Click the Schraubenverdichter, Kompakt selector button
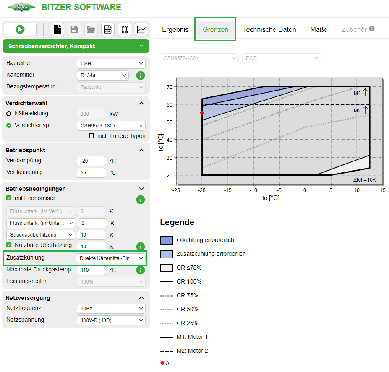Viewport: 389px width, 372px height. coord(76,46)
